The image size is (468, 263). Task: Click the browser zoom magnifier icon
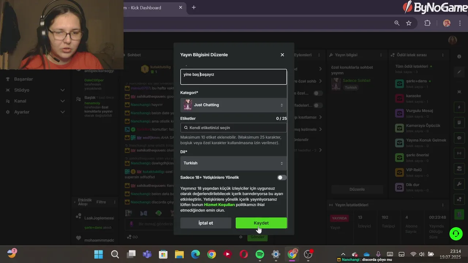[x=397, y=23]
